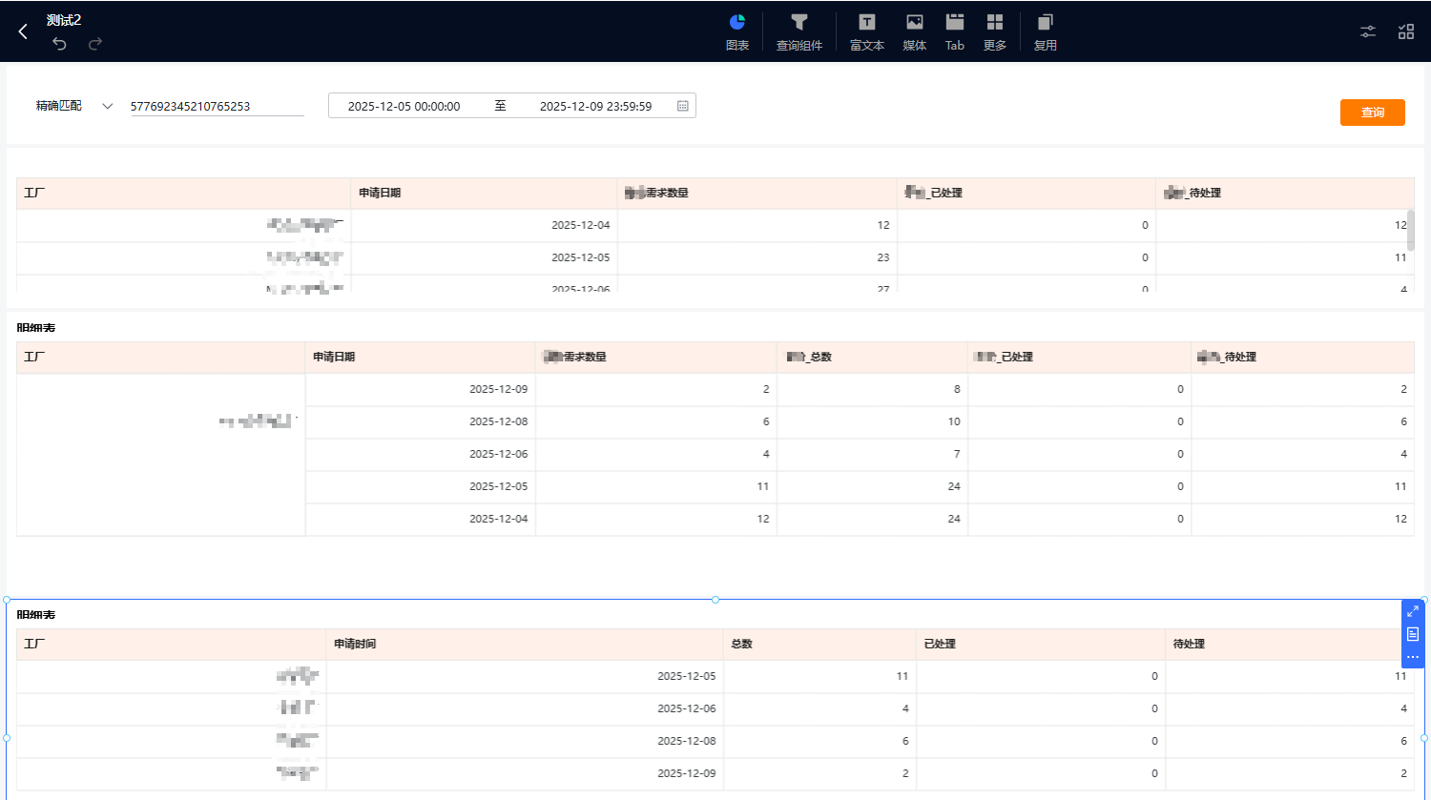The image size is (1431, 800).
Task: Click the ID input field with 577692345210765253
Action: tap(217, 106)
